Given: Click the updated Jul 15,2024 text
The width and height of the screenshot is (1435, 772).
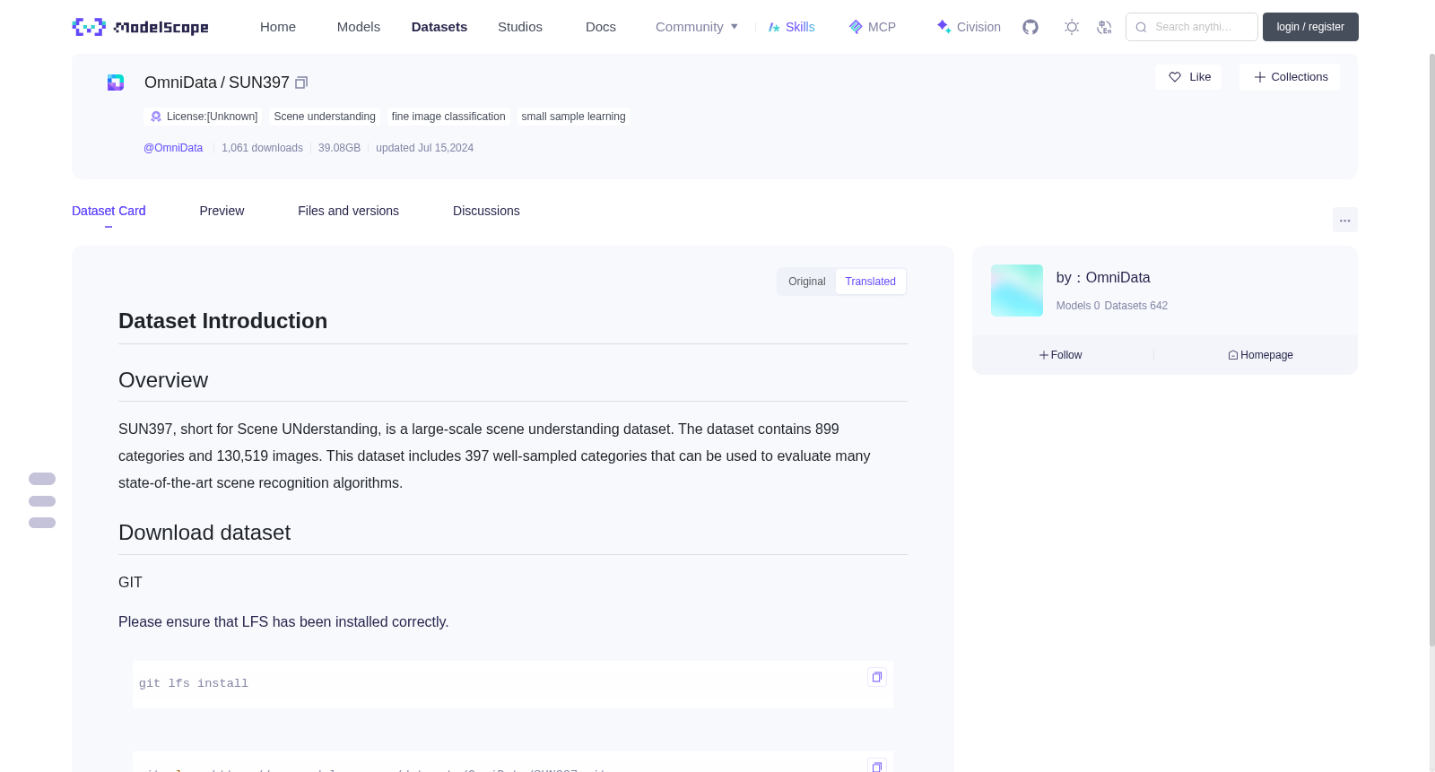Looking at the screenshot, I should 424,148.
